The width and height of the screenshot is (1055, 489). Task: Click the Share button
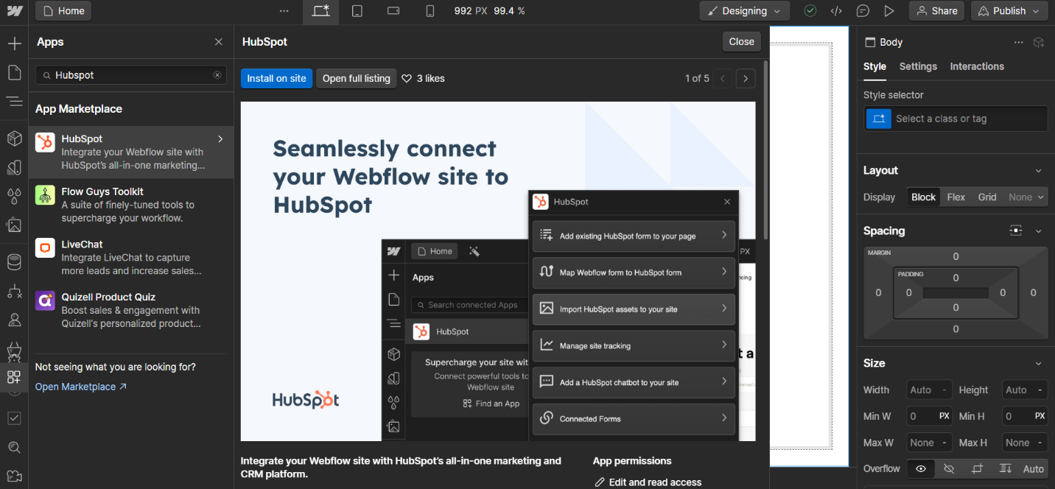936,11
